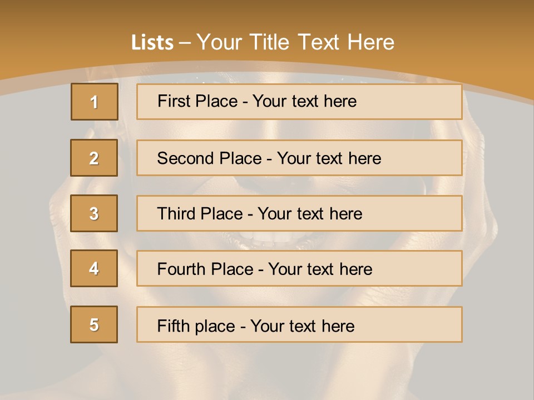This screenshot has width=534, height=400.
Task: Click the words "Fourth Place"
Action: (204, 269)
